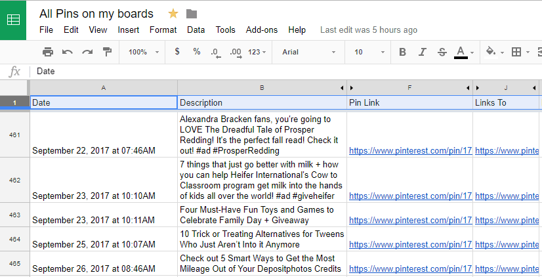Screen dimensions: 542x277
Task: Open the Arial font dropdown
Action: [x=308, y=52]
